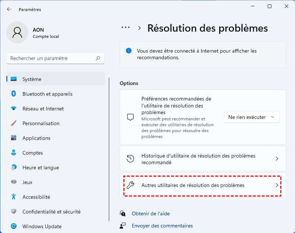Viewport: 295px width, 233px height.
Task: Click the AON user avatar icon
Action: (17, 32)
